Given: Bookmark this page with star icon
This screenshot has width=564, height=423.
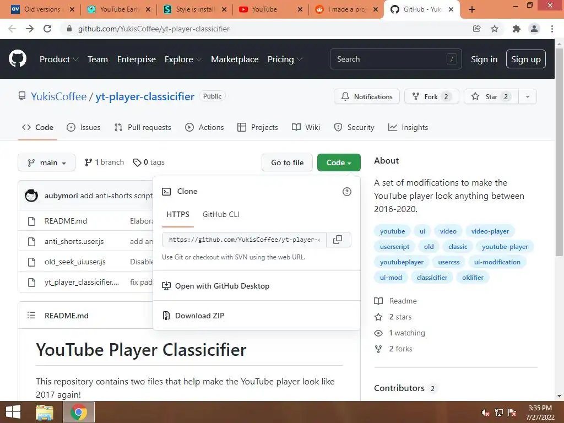Looking at the screenshot, I should 495,29.
